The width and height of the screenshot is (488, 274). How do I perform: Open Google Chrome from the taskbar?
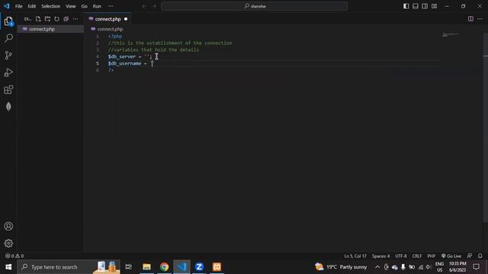(x=164, y=267)
